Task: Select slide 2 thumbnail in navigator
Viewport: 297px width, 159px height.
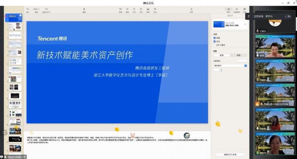Action: (x=15, y=26)
